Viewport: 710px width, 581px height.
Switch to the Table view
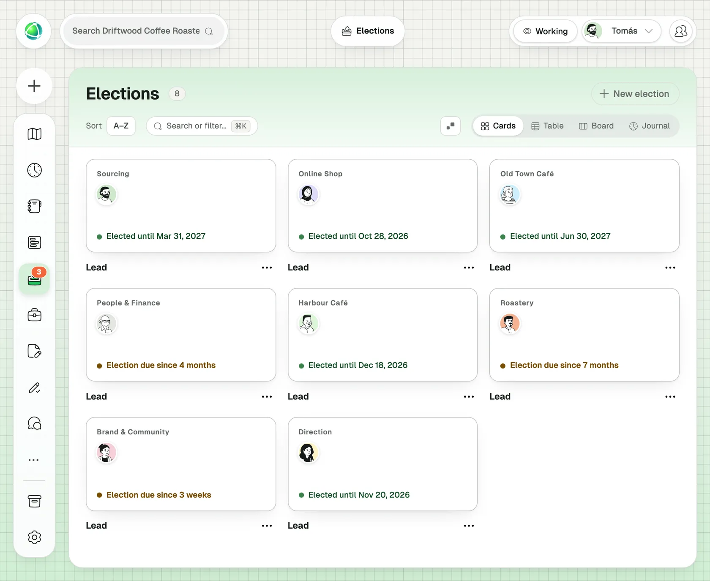pos(547,126)
